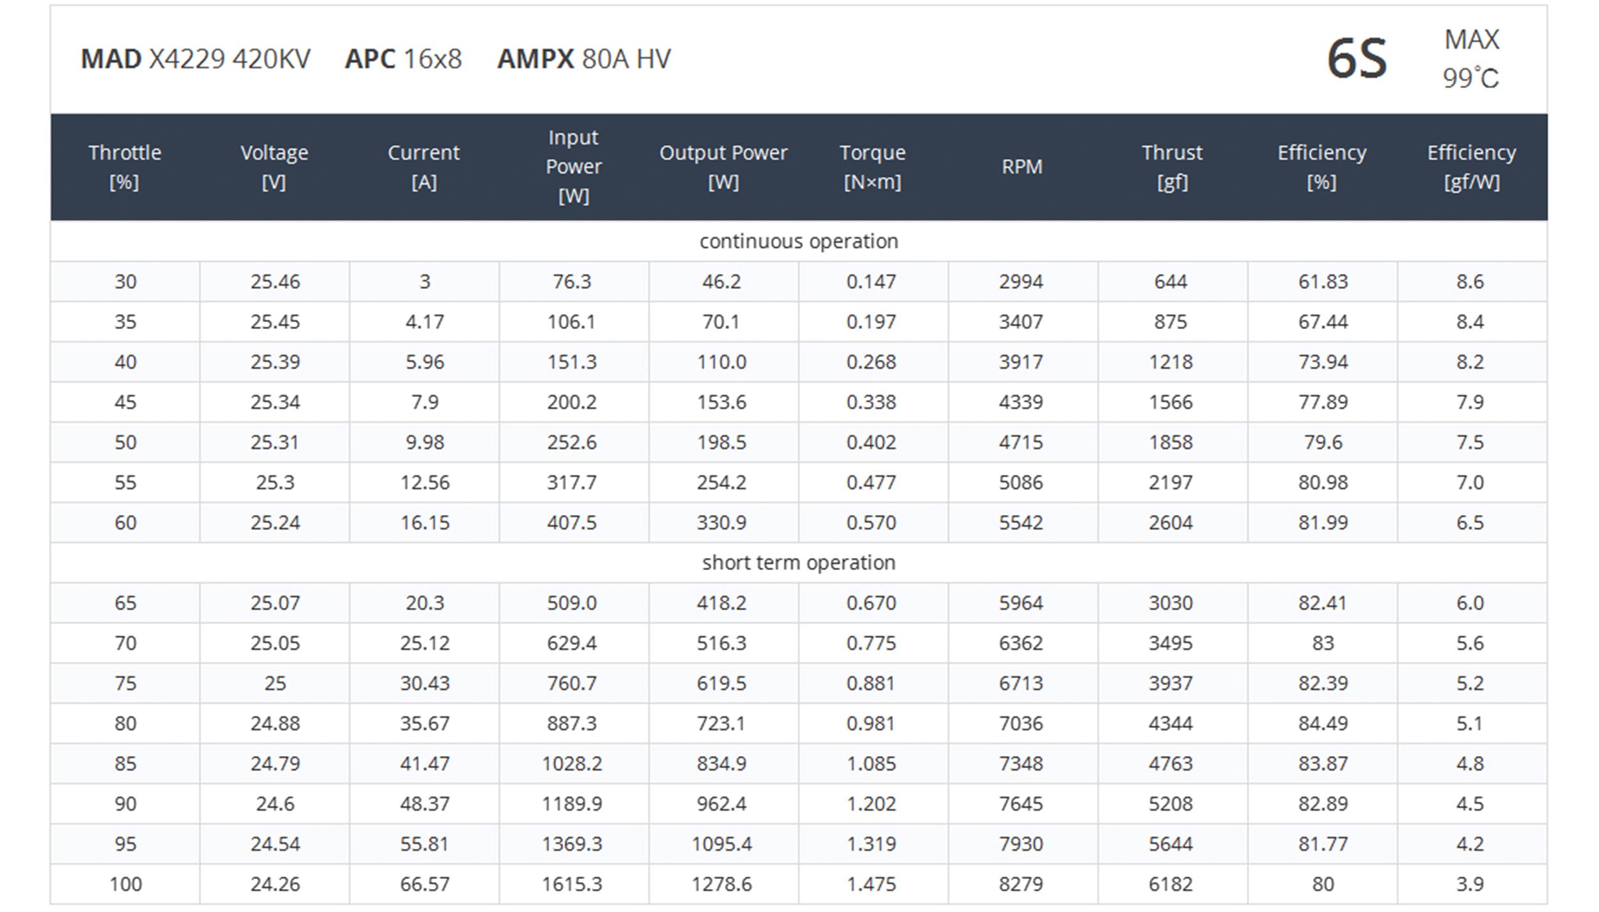Click the APC 16x8 propeller label

[x=403, y=59]
